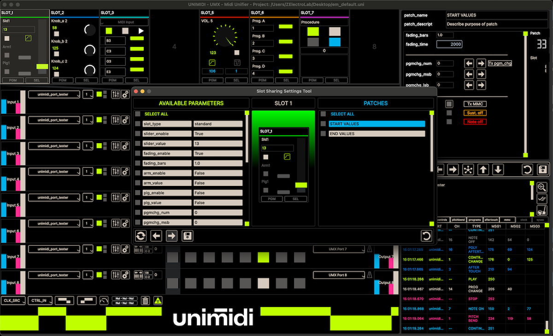Viewport: 553px width, 336px height.
Task: Check the START VALUES patch checkbox
Action: 324,124
